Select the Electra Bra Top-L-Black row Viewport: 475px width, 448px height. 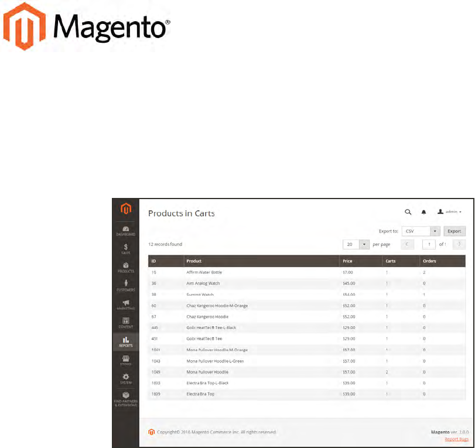tap(306, 383)
